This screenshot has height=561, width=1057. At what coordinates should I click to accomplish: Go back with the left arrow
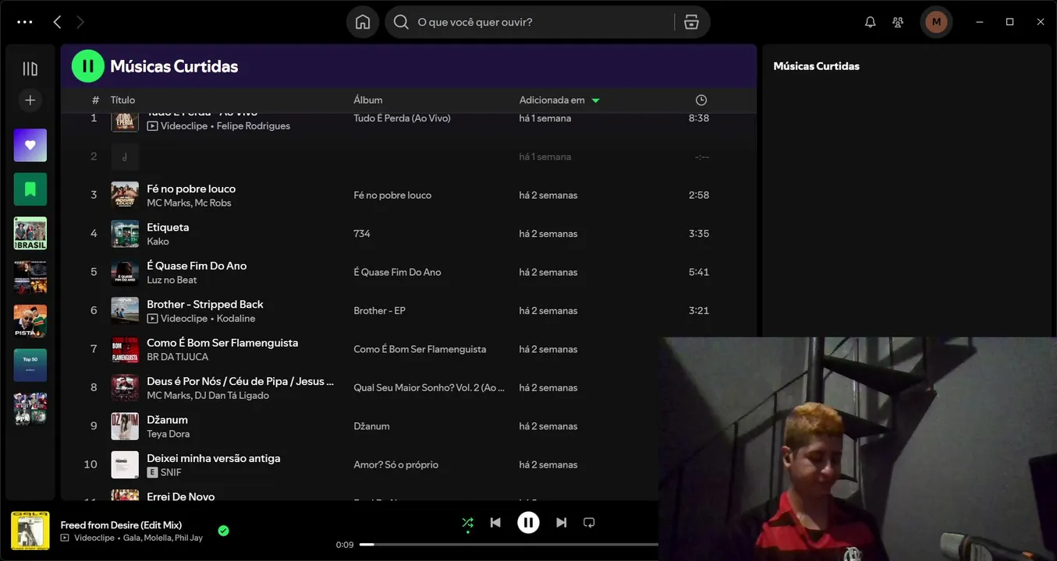(x=57, y=22)
